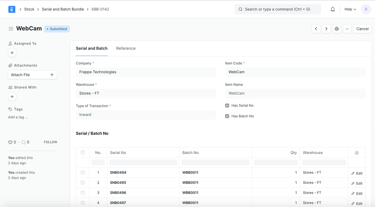375x207 pixels.
Task: Open the comments bubble icon
Action: click(23, 142)
